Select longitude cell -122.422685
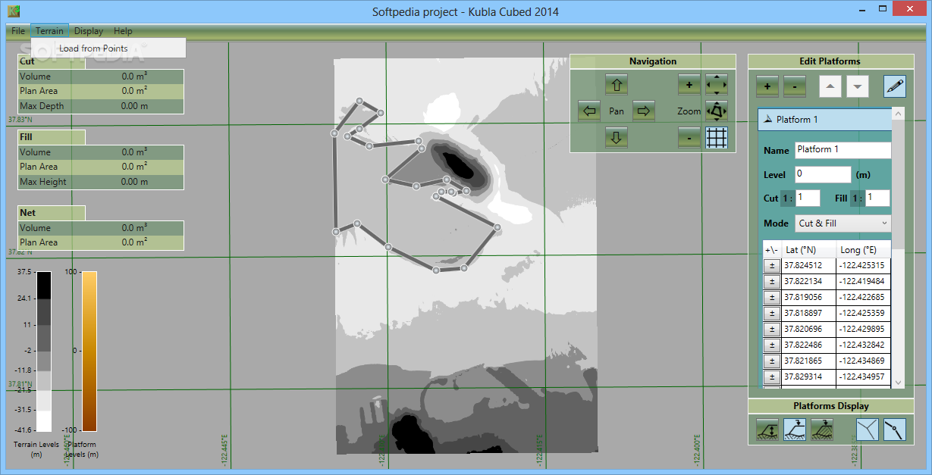The width and height of the screenshot is (932, 475). 863,298
